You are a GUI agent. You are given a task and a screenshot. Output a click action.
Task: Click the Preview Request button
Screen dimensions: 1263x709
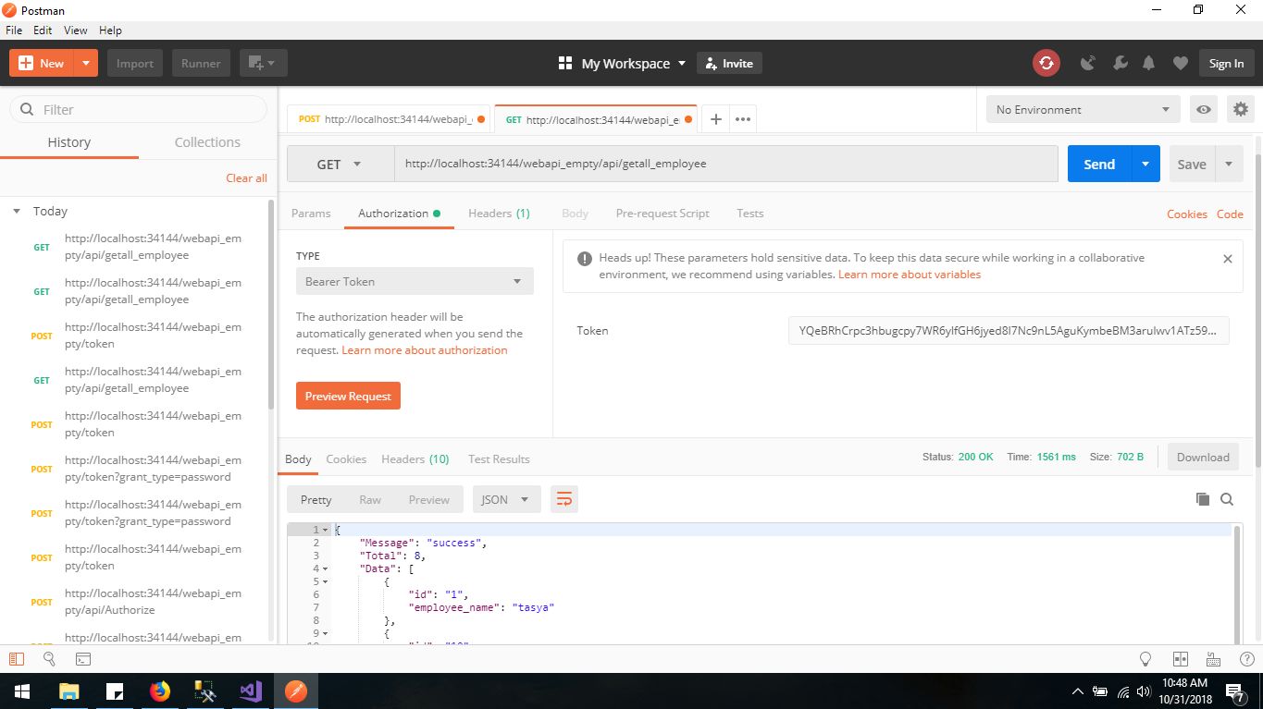point(348,396)
